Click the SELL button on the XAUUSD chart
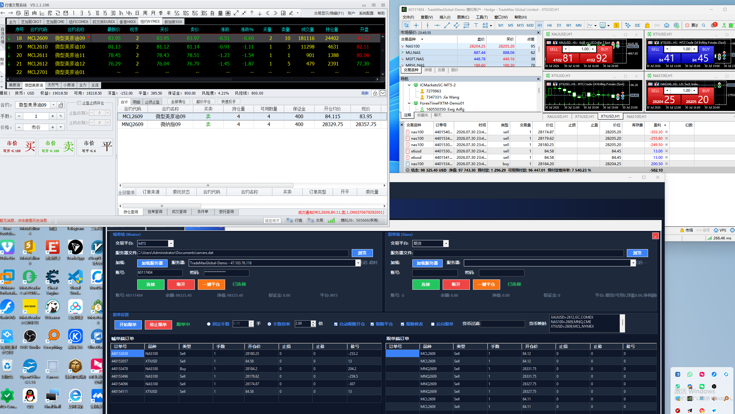 click(x=554, y=49)
